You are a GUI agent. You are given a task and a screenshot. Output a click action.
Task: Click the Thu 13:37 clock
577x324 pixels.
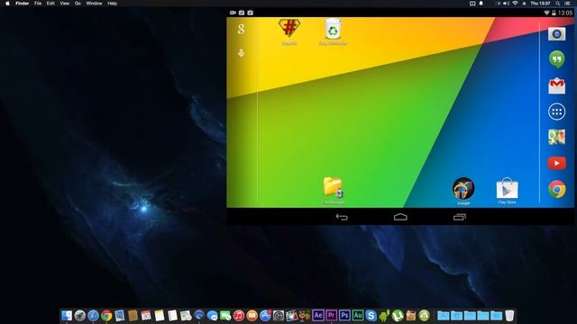click(x=540, y=4)
